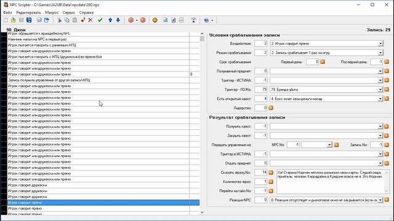
Task: Expand the Триггер - ЛОЖЬ dropdown
Action: coord(380,90)
